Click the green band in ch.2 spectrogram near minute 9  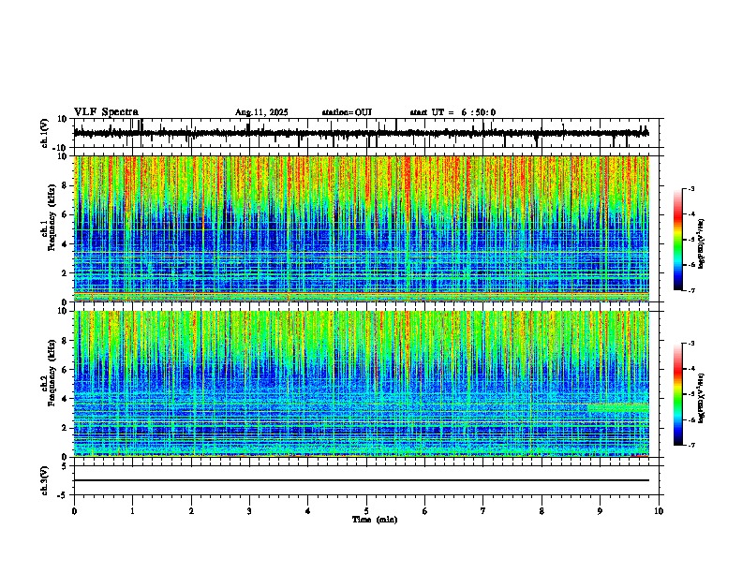pyautogui.click(x=618, y=407)
